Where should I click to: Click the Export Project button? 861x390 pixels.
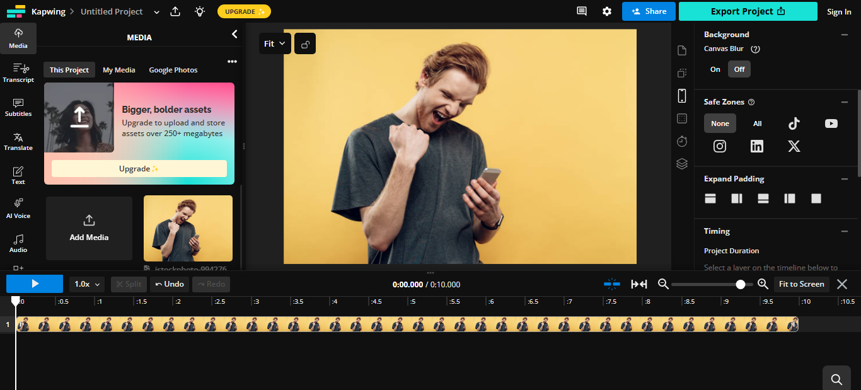pos(748,11)
